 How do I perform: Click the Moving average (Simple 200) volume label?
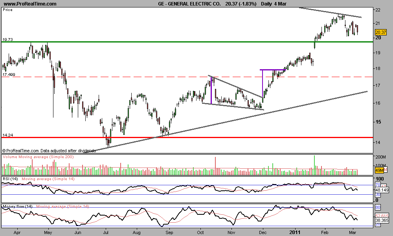pos(46,157)
